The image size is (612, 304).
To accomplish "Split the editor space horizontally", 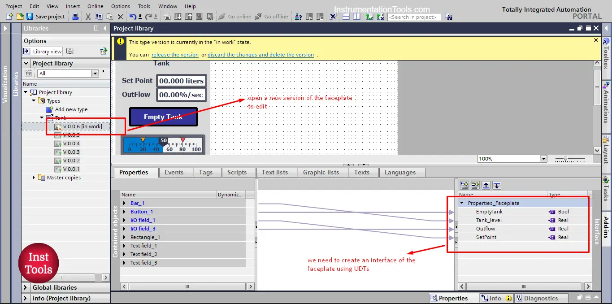I will (346, 17).
